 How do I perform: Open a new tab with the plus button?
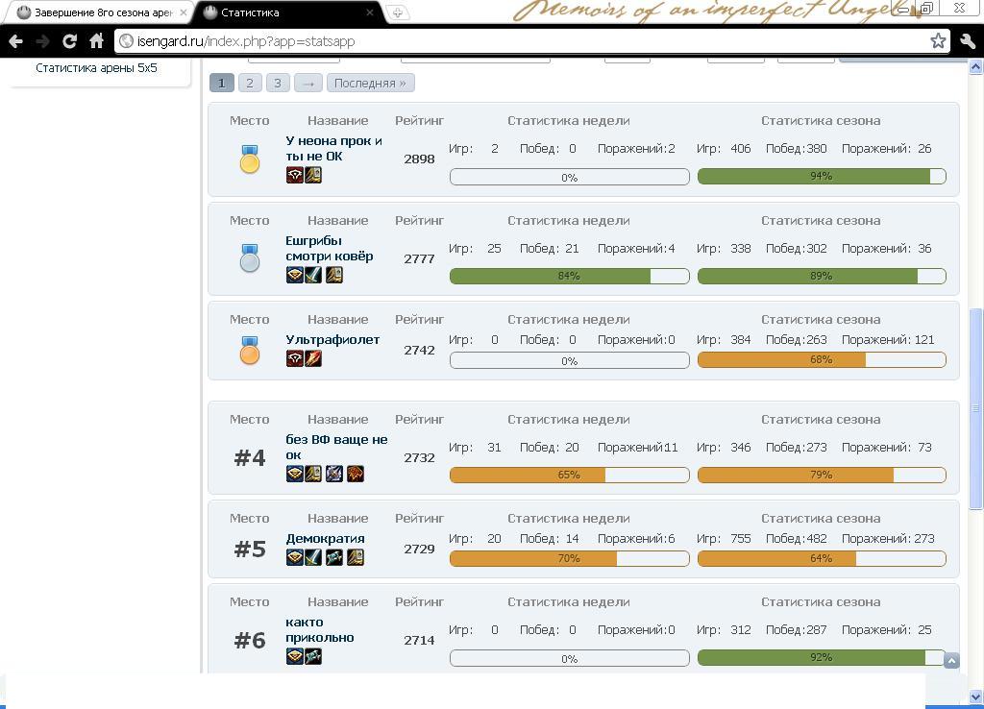(397, 12)
